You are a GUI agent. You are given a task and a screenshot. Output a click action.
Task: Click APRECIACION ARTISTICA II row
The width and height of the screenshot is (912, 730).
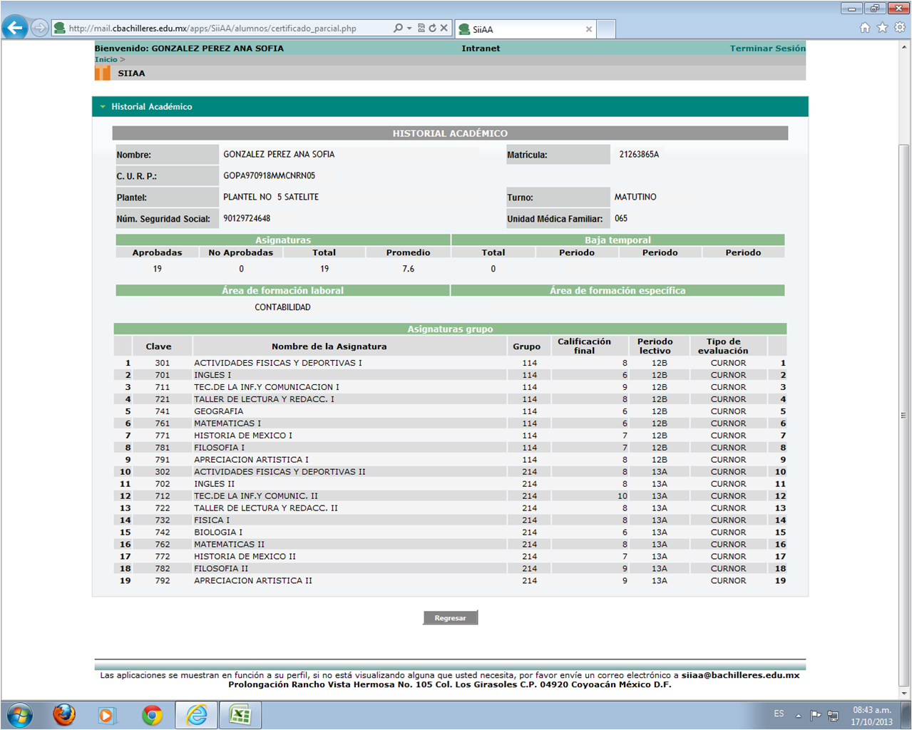click(451, 581)
